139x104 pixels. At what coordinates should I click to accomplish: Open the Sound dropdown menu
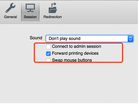point(89,39)
